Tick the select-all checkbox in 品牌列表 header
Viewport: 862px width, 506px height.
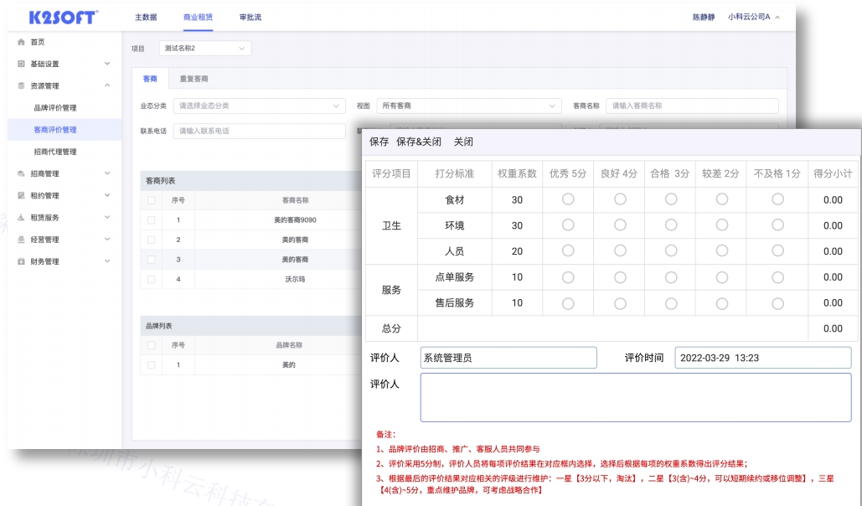[151, 345]
